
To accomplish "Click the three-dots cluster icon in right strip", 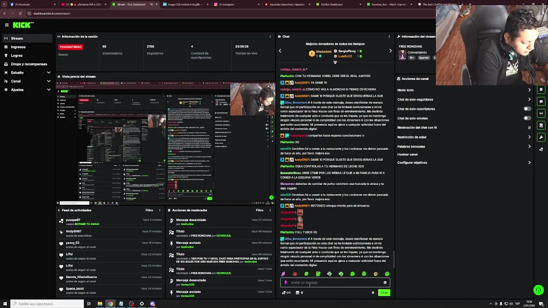I will click(x=541, y=150).
